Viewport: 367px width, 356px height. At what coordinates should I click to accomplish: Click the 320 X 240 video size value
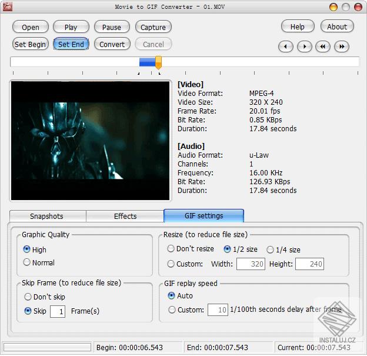pos(266,102)
